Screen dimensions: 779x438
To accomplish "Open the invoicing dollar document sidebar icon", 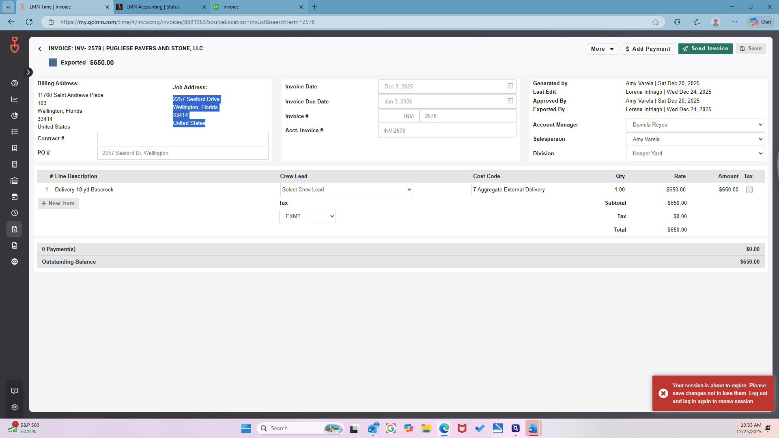I will 15,229.
